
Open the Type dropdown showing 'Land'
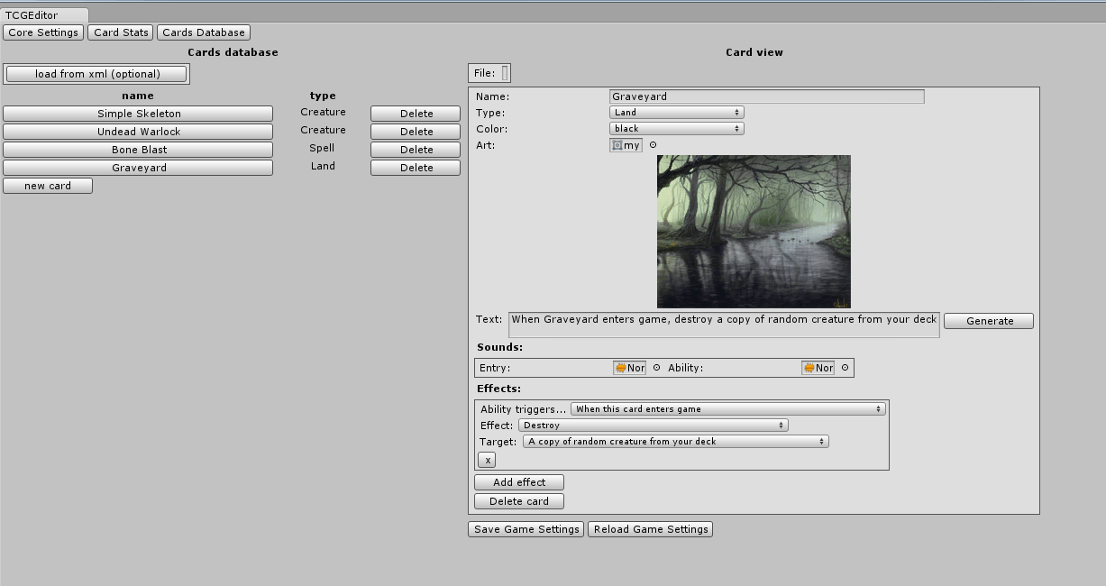pyautogui.click(x=675, y=112)
